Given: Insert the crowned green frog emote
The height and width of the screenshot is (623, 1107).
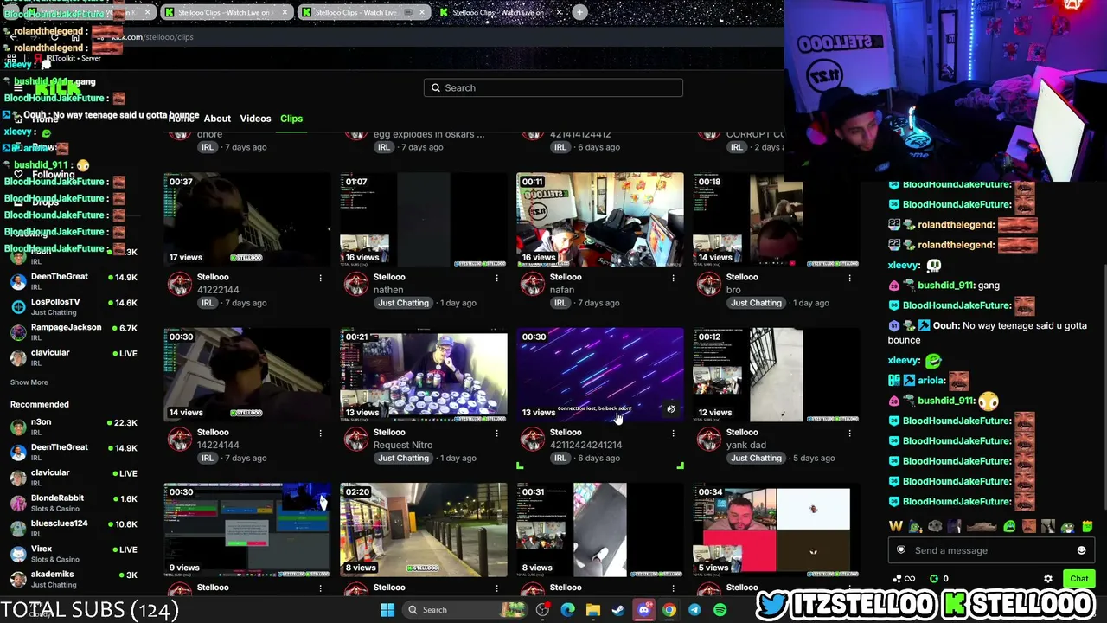Looking at the screenshot, I should 1087,526.
